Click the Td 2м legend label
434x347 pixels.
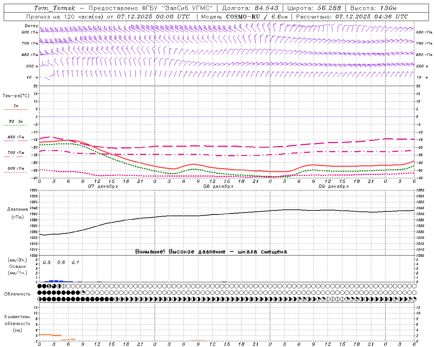16,121
